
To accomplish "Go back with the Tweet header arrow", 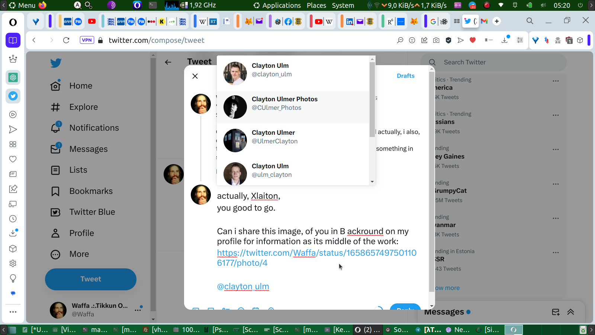I will pyautogui.click(x=168, y=62).
